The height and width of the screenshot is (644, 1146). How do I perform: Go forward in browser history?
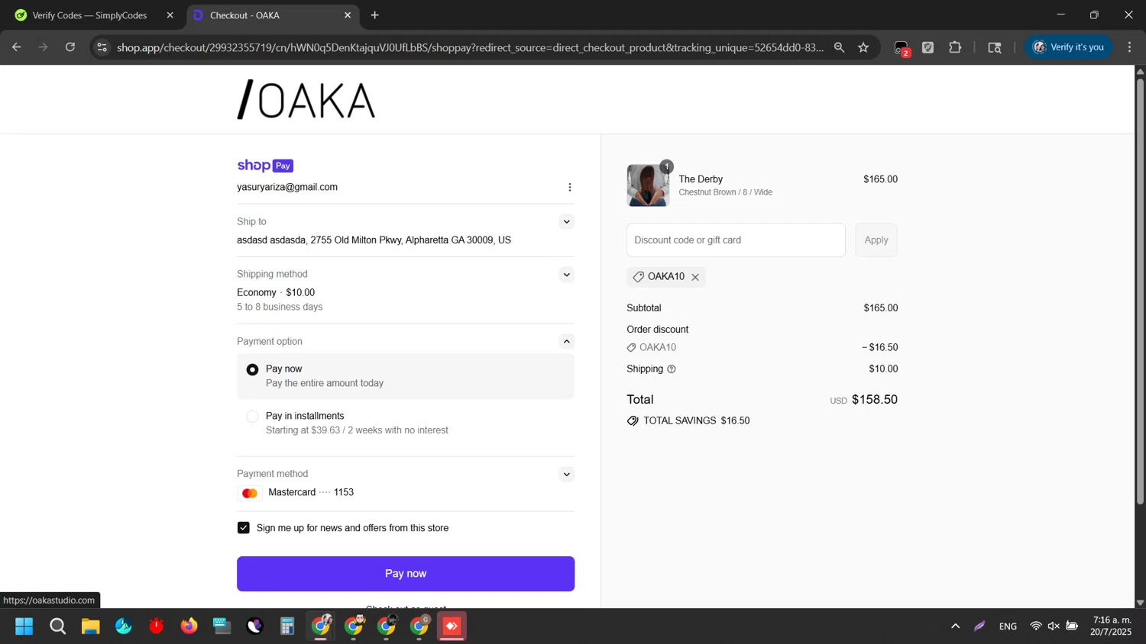[44, 47]
